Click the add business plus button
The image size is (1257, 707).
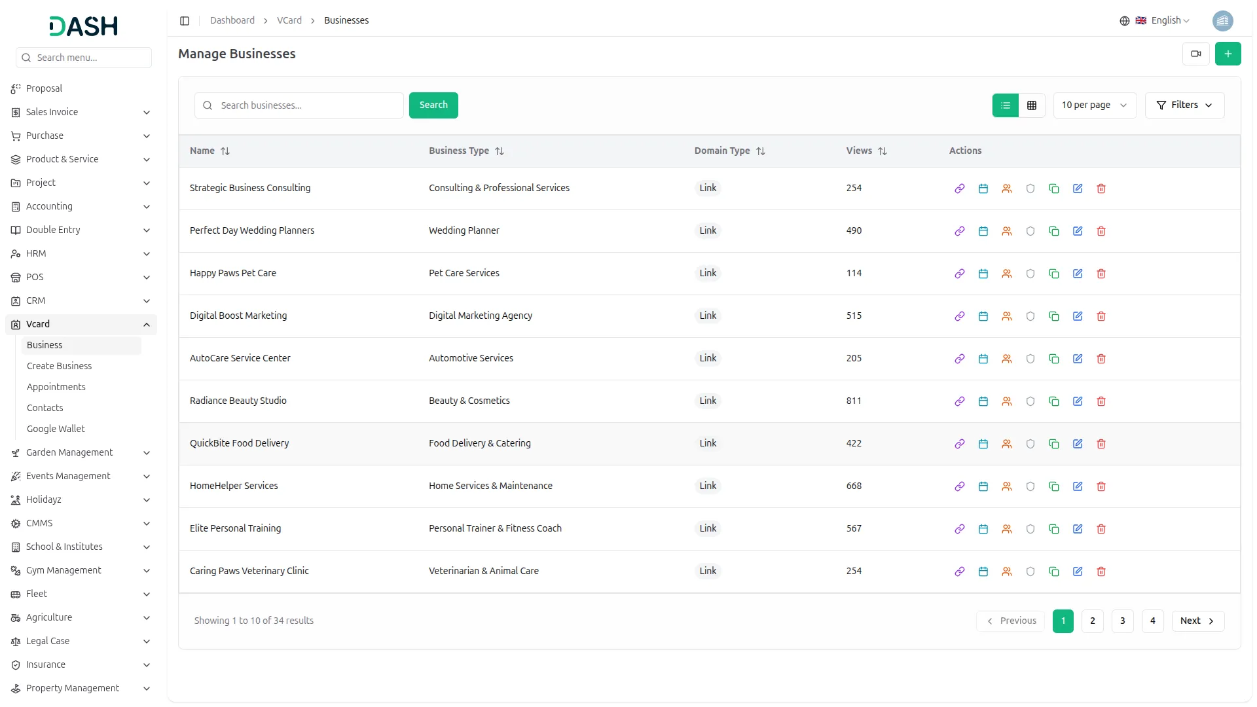pyautogui.click(x=1228, y=54)
